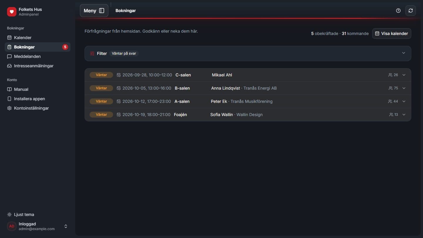Click the admin@example.com email text
Viewport: 423px width, 238px height.
click(x=37, y=229)
